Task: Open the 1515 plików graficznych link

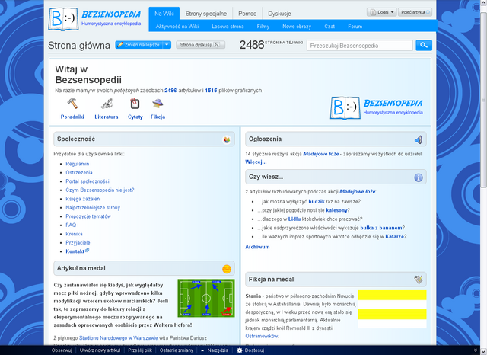Action: [211, 91]
